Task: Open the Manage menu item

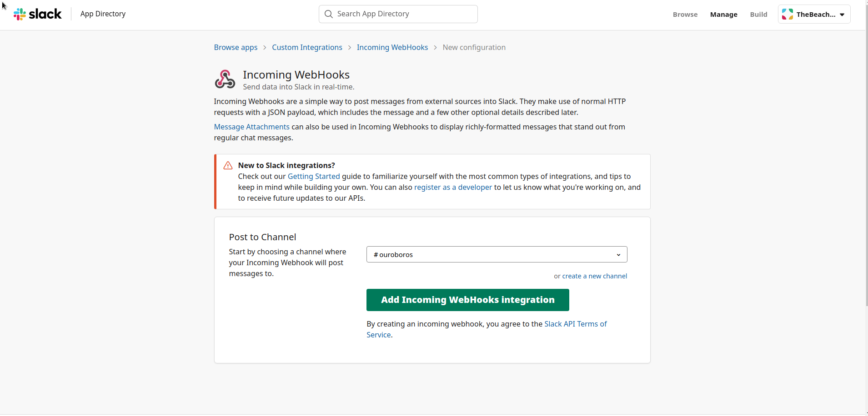Action: click(723, 15)
